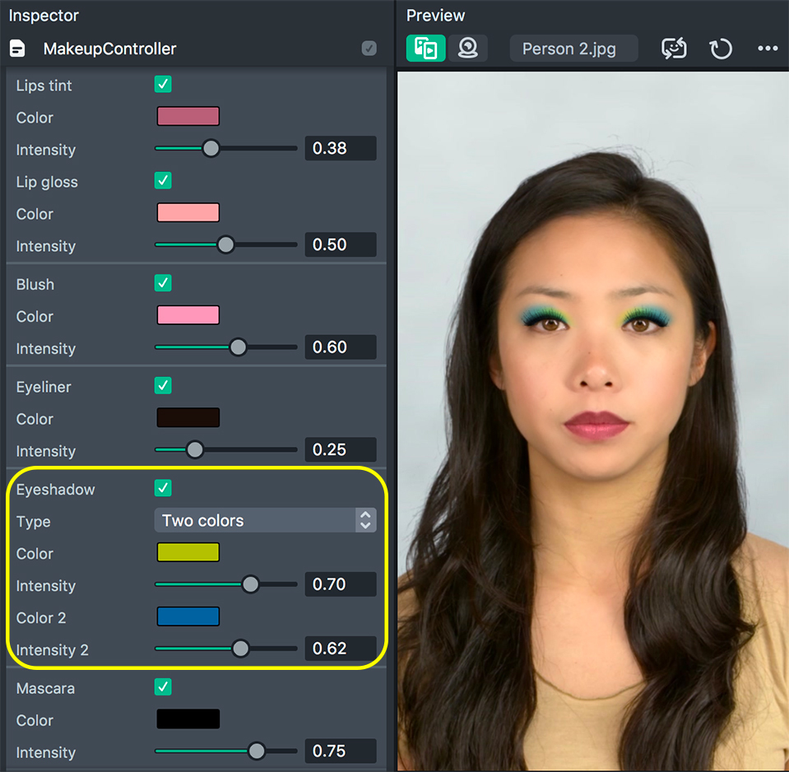The width and height of the screenshot is (789, 772).
Task: Click the MakeupController script icon
Action: click(17, 49)
